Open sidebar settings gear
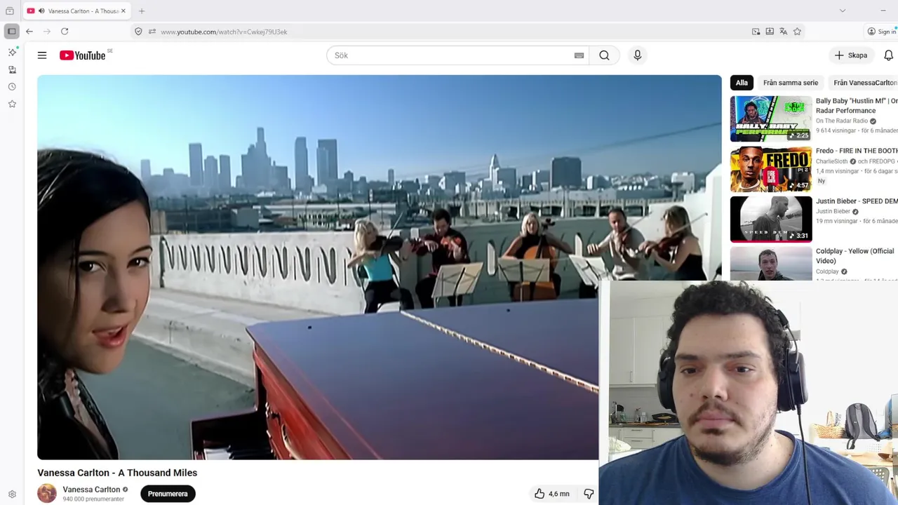 point(12,494)
